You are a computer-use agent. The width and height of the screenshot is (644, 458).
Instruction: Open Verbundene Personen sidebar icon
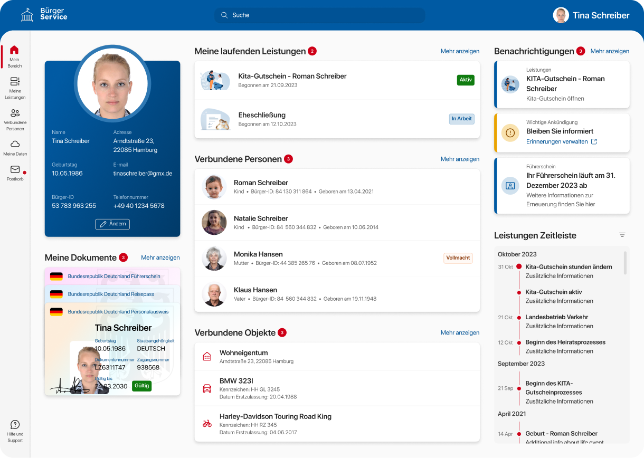click(x=15, y=113)
